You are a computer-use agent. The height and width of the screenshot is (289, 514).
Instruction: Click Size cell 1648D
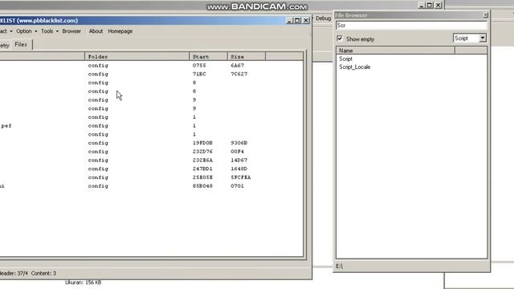239,169
